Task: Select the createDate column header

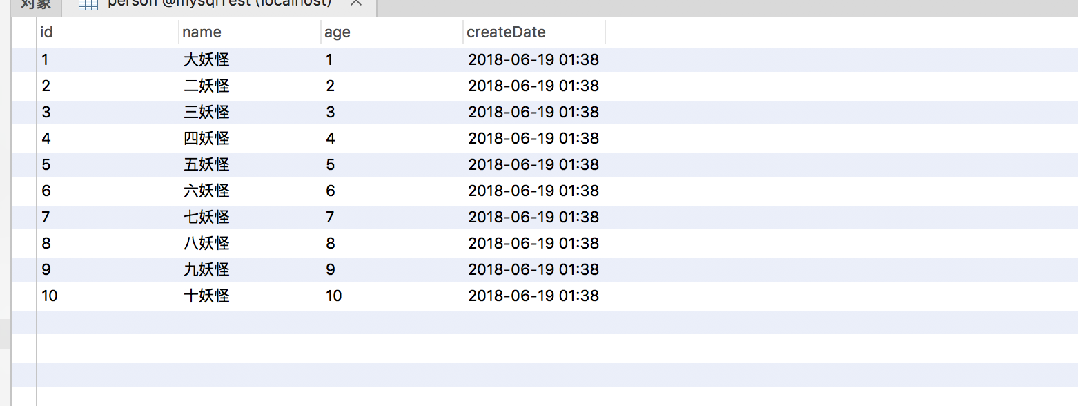Action: pos(506,32)
